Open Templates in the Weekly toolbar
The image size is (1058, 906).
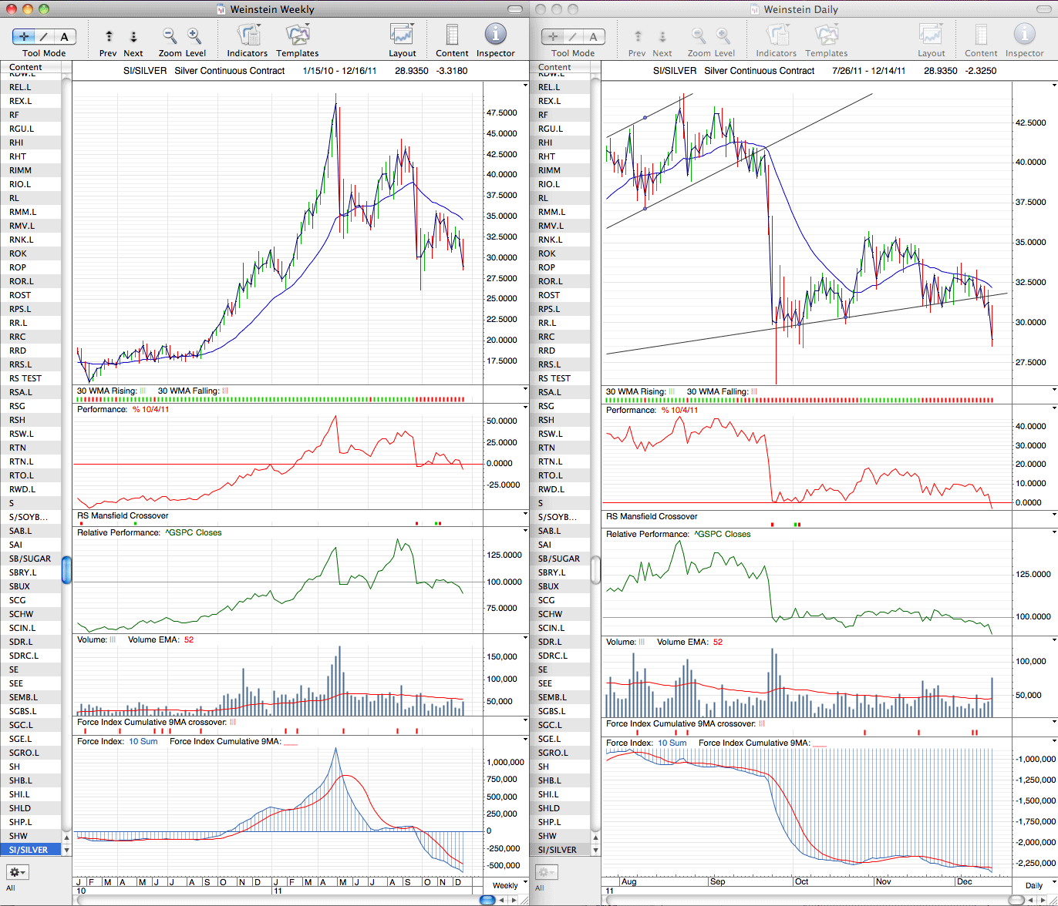[297, 35]
